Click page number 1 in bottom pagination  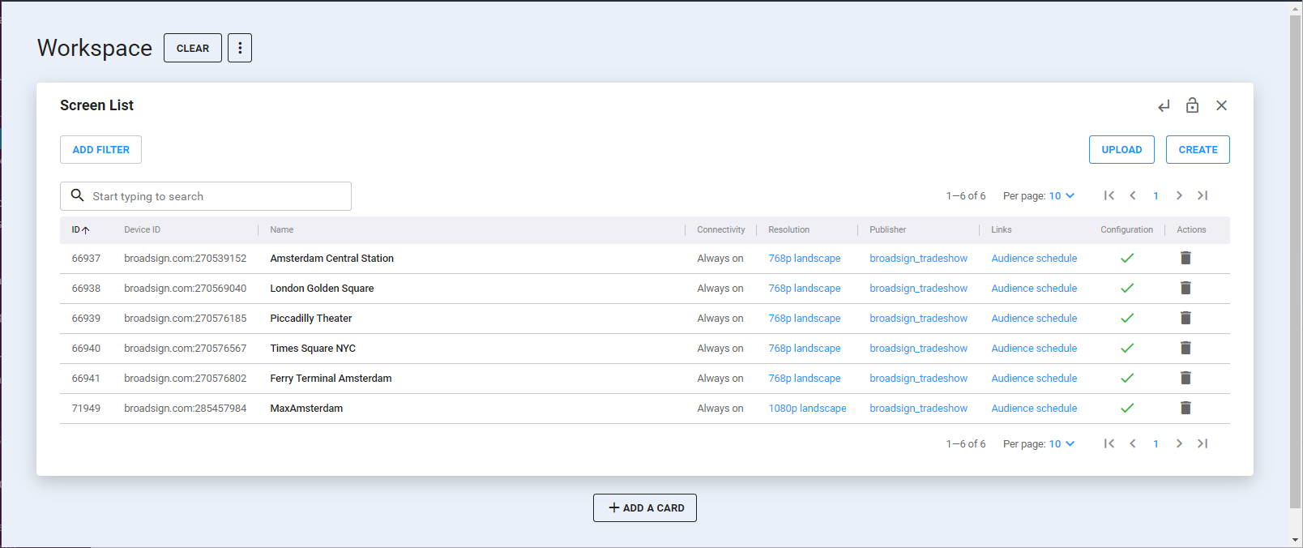[x=1156, y=443]
